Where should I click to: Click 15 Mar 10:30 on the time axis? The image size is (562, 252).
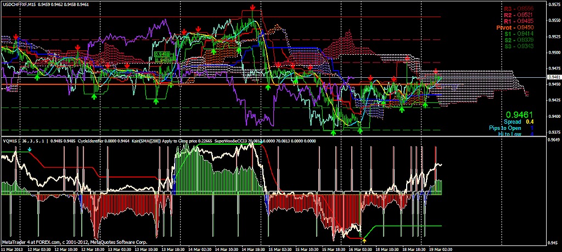307,248
